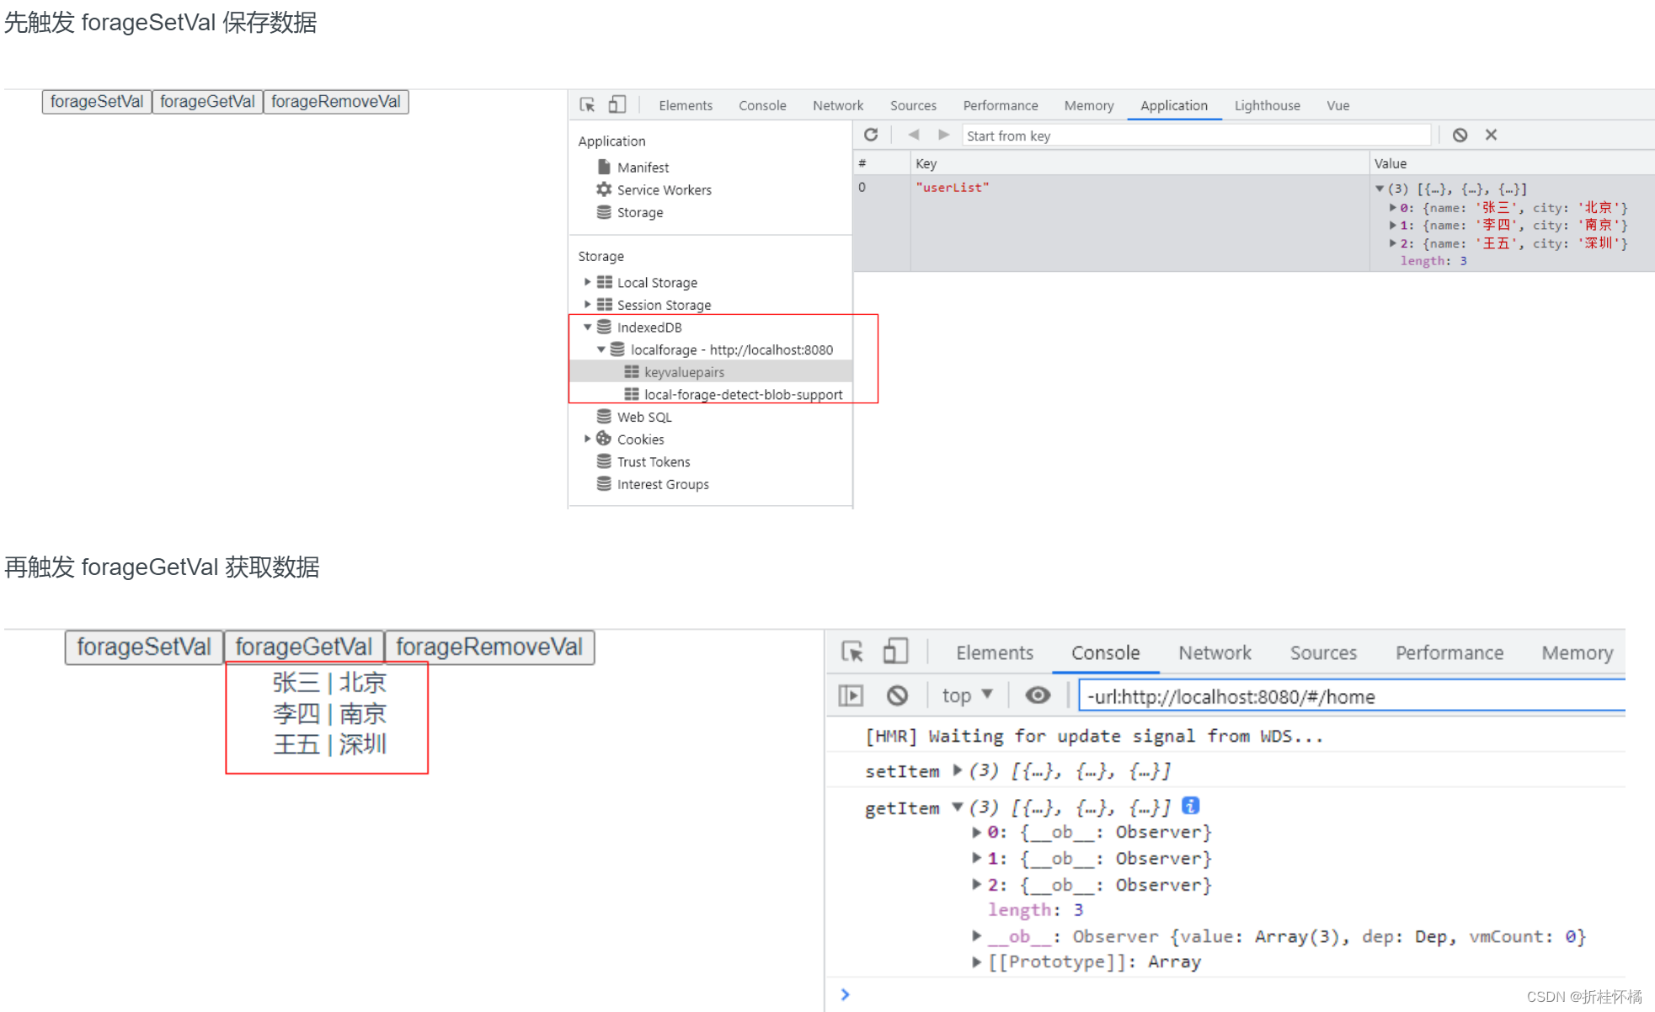Image resolution: width=1655 pixels, height=1012 pixels.
Task: Click forageGetVal button in lower page
Action: tap(304, 647)
